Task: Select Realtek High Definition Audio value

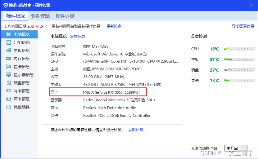Action: coord(110,108)
